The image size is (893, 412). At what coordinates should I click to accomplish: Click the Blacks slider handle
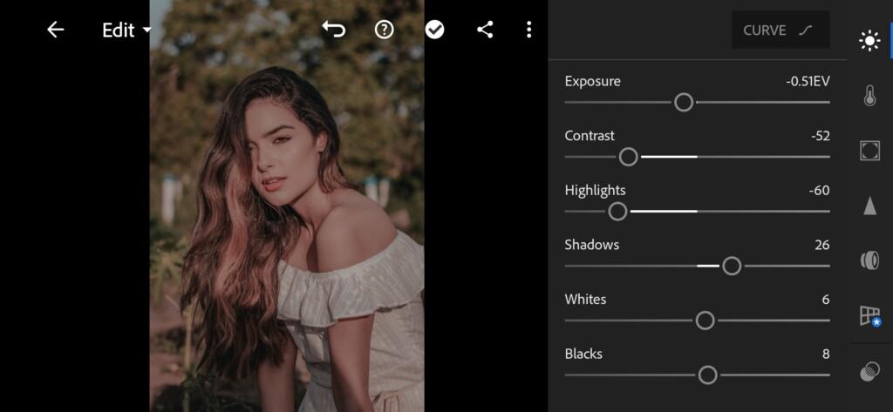click(x=707, y=375)
